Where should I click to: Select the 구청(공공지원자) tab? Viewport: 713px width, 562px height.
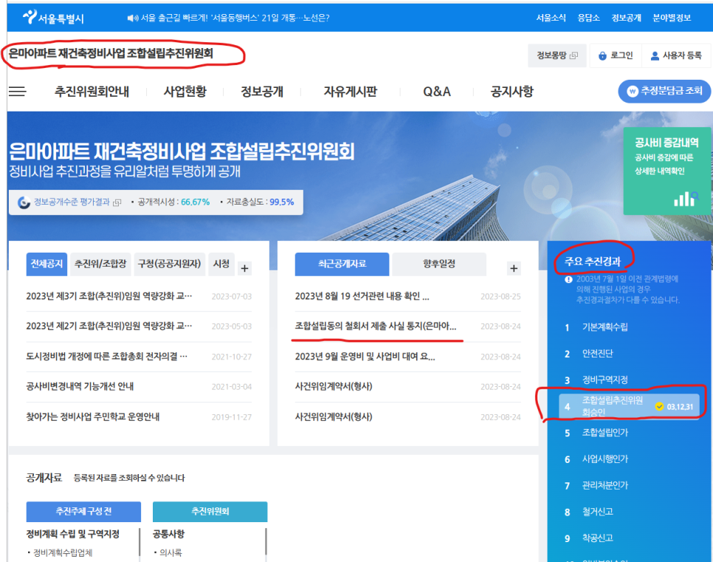170,264
